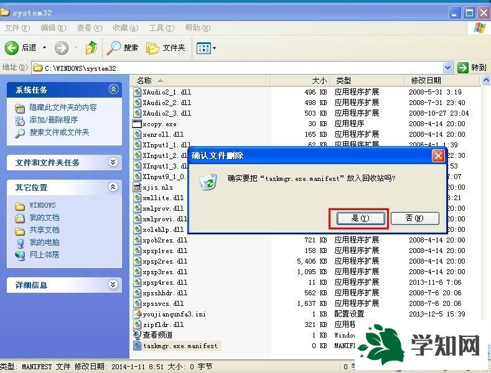The width and height of the screenshot is (491, 373).
Task: Go up one folder level icon
Action: [91, 48]
